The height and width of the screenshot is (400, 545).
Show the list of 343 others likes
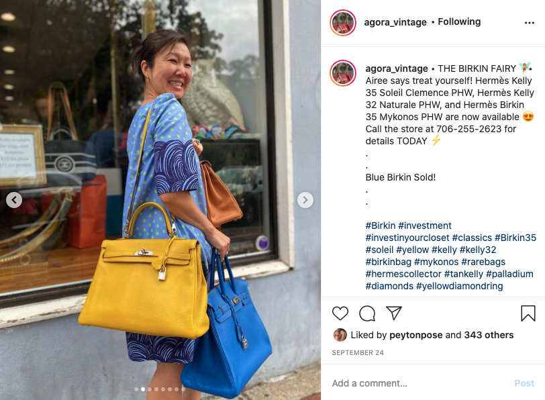(489, 335)
